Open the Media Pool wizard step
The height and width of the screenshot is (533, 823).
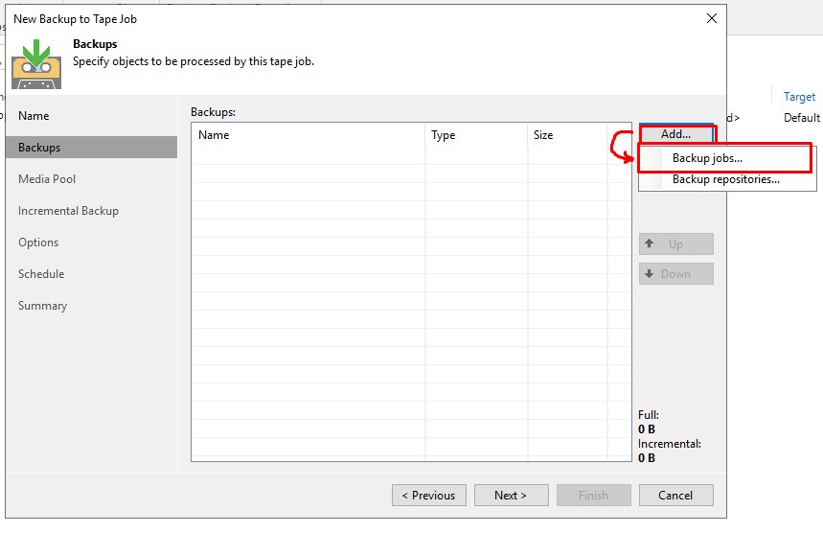pyautogui.click(x=47, y=179)
